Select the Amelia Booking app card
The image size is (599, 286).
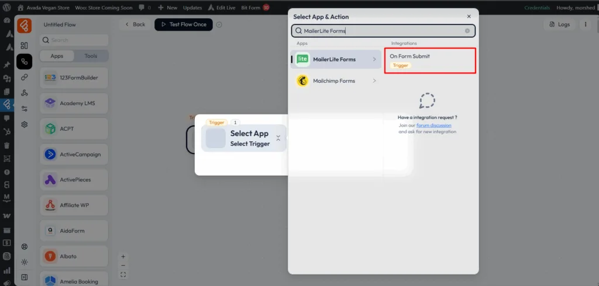pyautogui.click(x=74, y=279)
